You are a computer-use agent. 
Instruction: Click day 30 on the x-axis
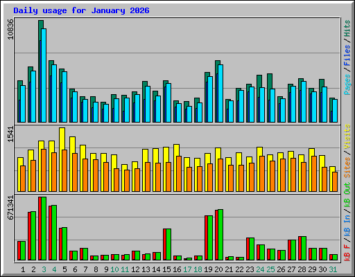(322, 269)
